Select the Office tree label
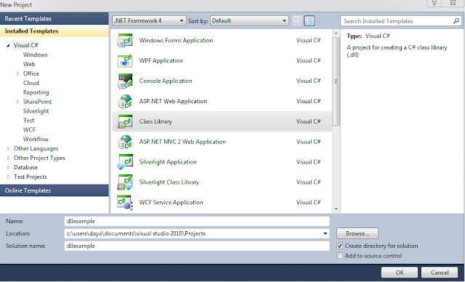Viewport: 465px width, 282px height. (x=31, y=73)
